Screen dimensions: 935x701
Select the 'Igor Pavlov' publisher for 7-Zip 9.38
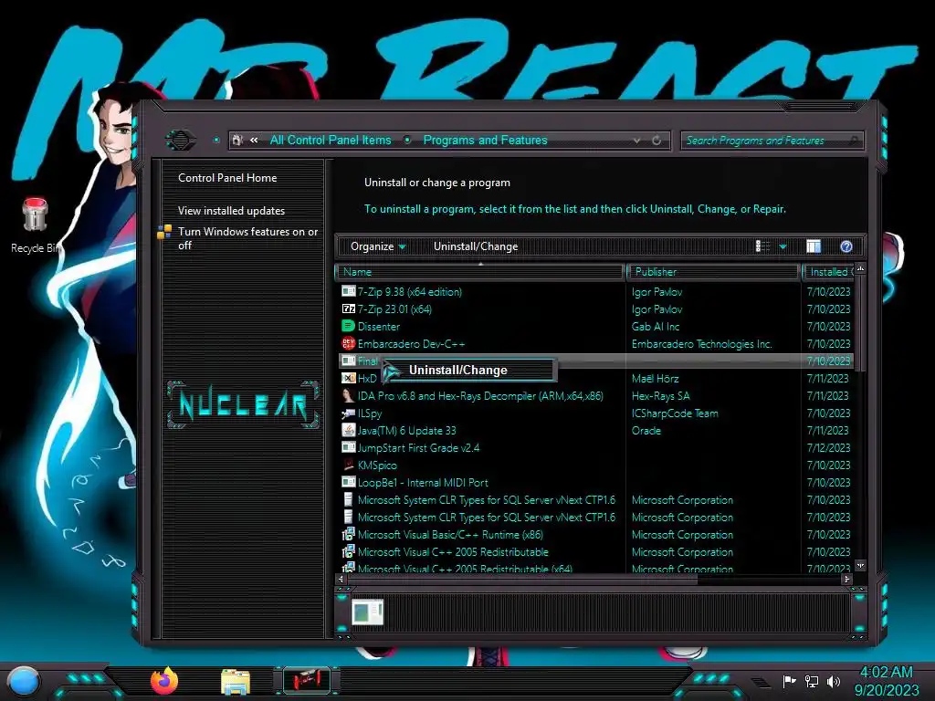click(x=657, y=291)
